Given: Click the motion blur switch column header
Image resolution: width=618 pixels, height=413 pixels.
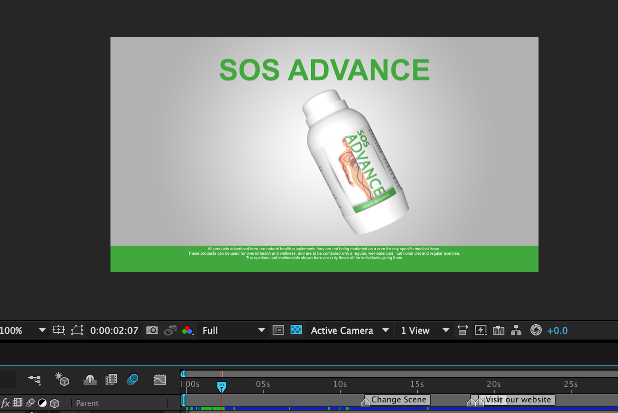Looking at the screenshot, I should click(30, 403).
